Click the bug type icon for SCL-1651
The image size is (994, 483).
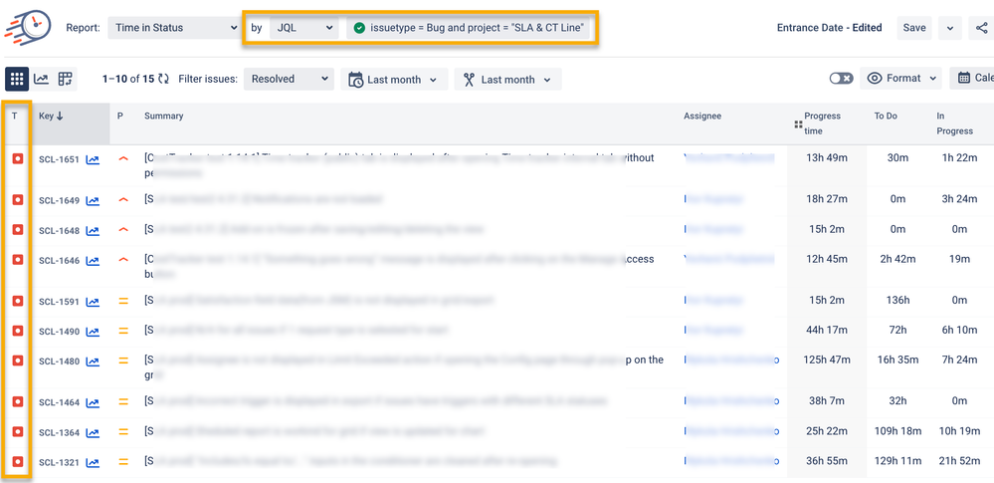point(18,158)
